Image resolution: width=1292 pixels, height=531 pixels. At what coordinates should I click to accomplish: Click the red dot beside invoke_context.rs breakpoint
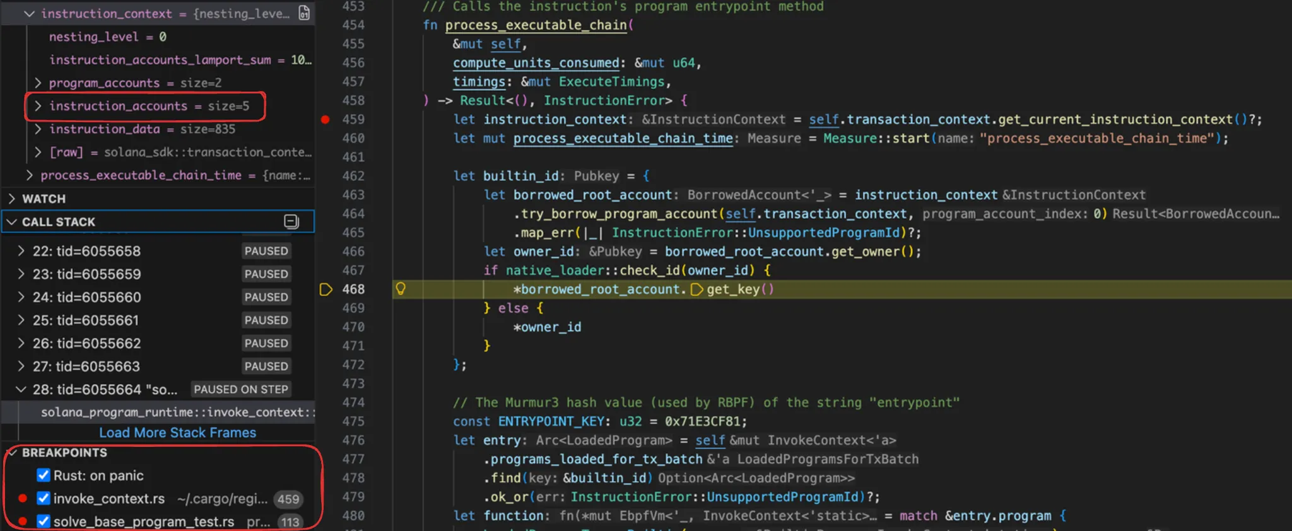pos(23,498)
